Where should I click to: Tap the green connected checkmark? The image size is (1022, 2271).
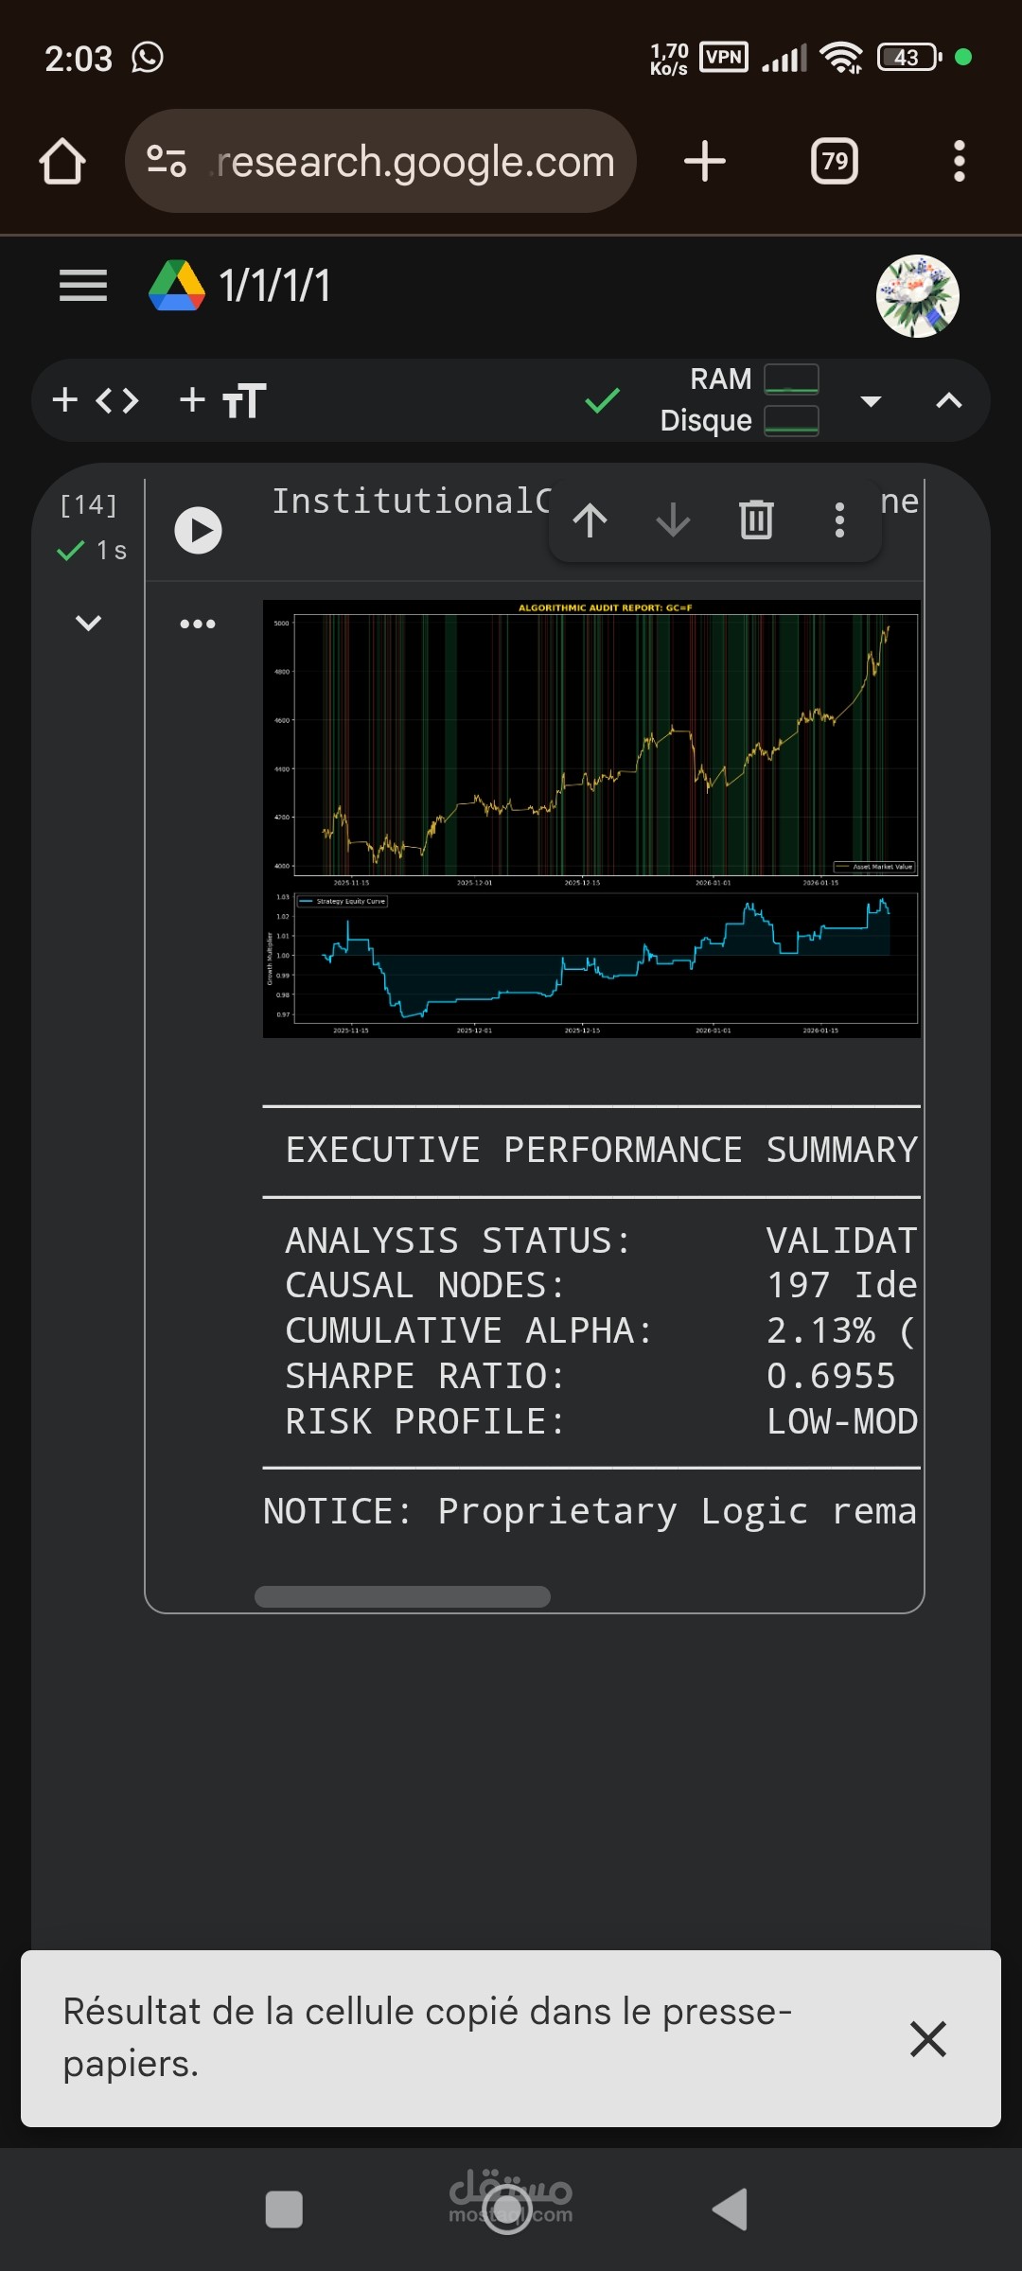pos(602,400)
